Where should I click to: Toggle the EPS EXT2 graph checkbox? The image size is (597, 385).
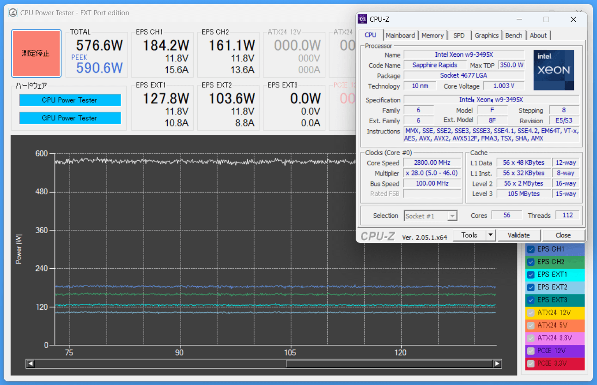pos(530,287)
